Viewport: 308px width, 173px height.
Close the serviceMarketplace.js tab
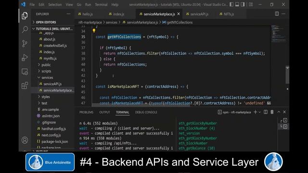[179, 14]
